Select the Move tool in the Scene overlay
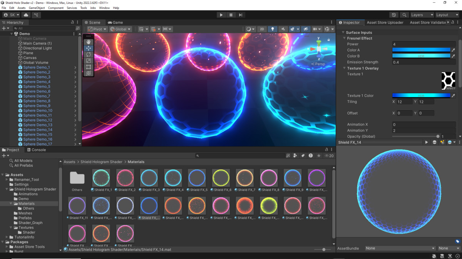The image size is (462, 259). (89, 48)
